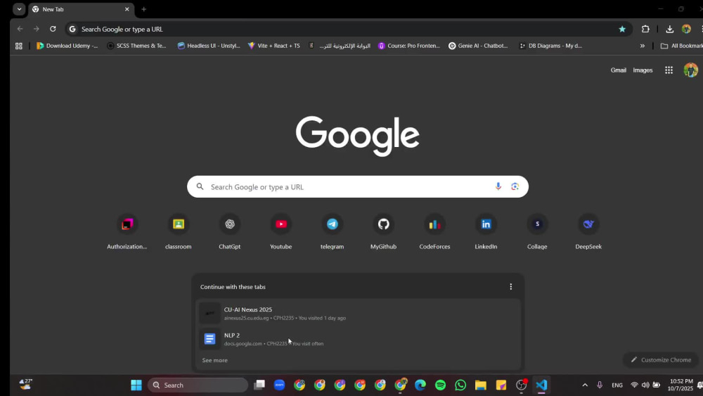Open the MyGithub shortcut
The image size is (703, 396).
tap(383, 232)
